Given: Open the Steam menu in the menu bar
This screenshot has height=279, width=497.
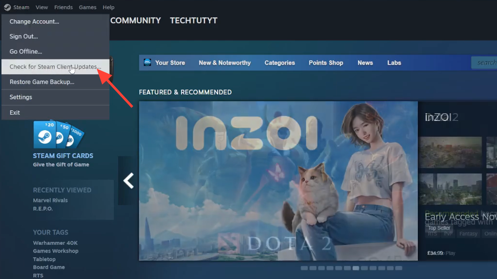Looking at the screenshot, I should coord(21,7).
